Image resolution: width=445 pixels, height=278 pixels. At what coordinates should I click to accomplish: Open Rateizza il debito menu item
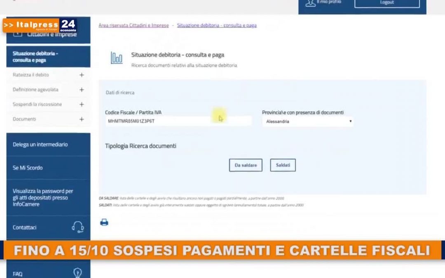[x=30, y=75]
